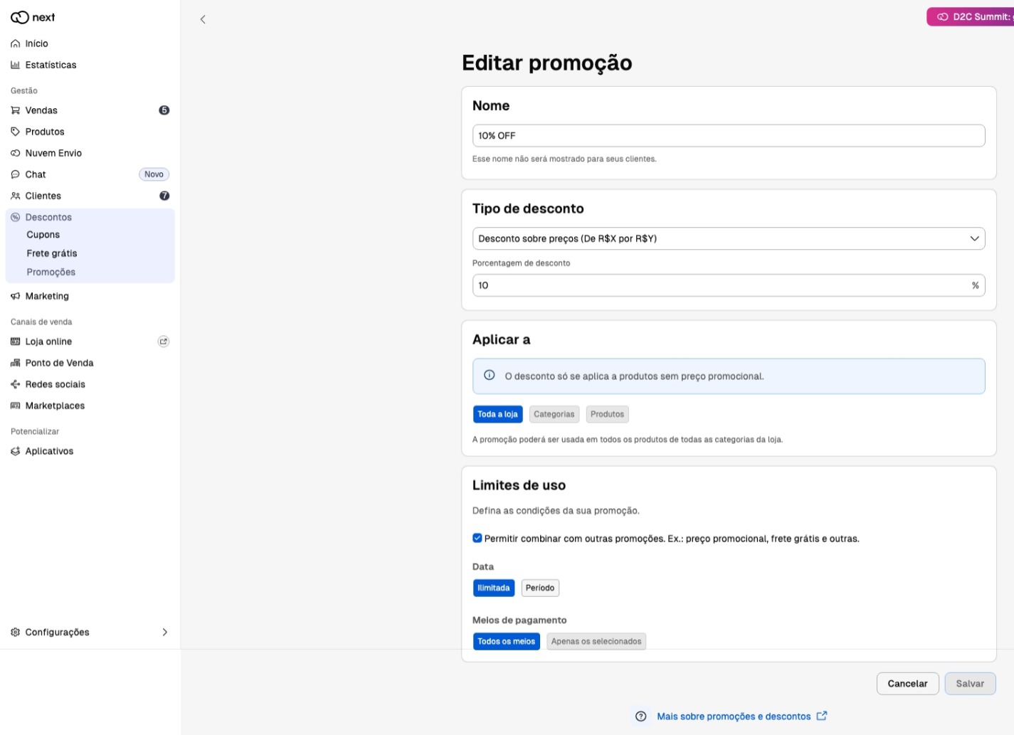Click the Marketplaces icon

(x=16, y=406)
